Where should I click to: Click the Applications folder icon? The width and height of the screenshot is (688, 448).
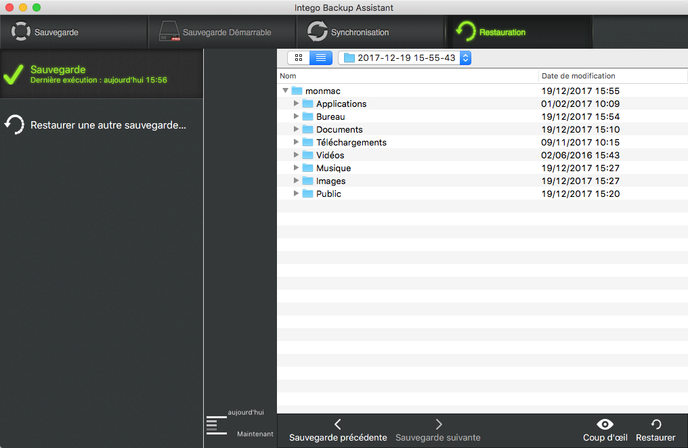click(x=308, y=104)
